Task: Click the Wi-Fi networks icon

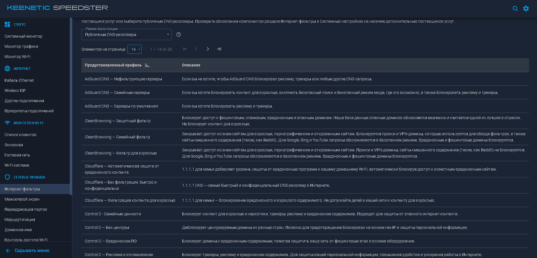Action: point(7,123)
